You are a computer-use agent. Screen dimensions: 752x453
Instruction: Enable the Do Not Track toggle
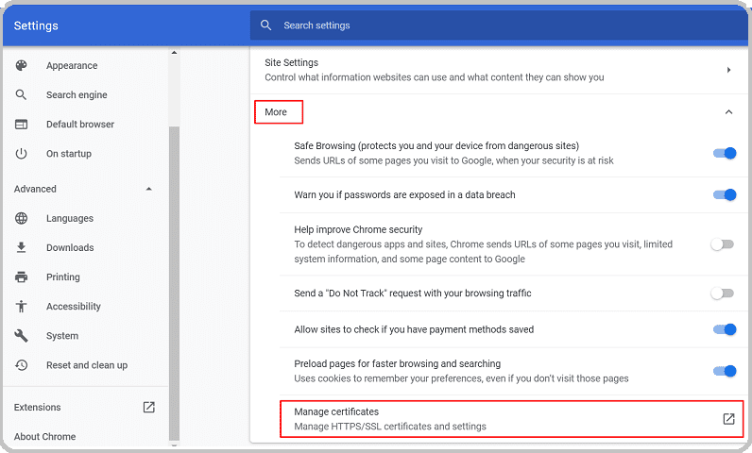[x=723, y=294]
